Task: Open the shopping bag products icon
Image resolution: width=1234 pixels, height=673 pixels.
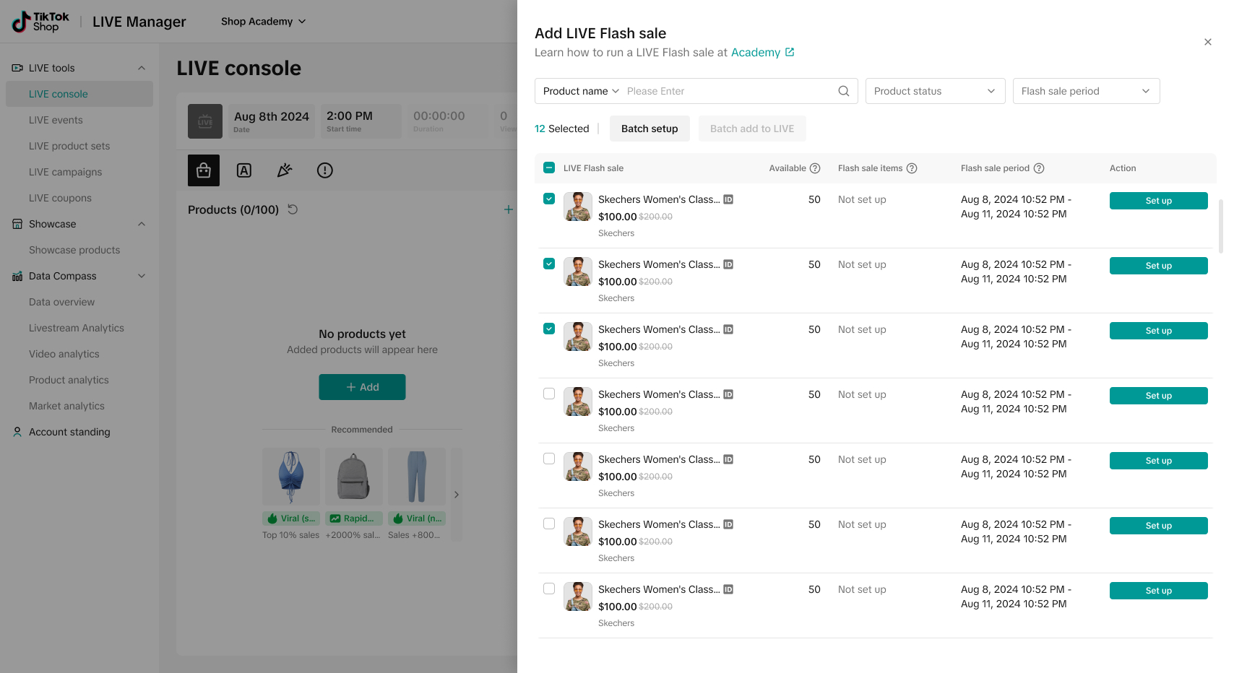Action: [204, 170]
